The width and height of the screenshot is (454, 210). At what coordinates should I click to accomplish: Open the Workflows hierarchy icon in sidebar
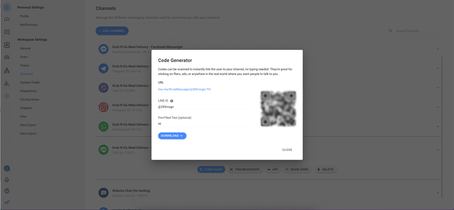pyautogui.click(x=7, y=71)
